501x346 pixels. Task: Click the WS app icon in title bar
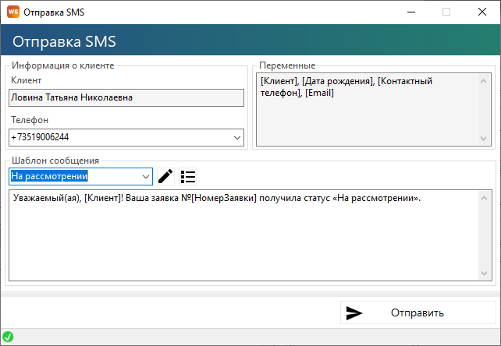(x=12, y=12)
